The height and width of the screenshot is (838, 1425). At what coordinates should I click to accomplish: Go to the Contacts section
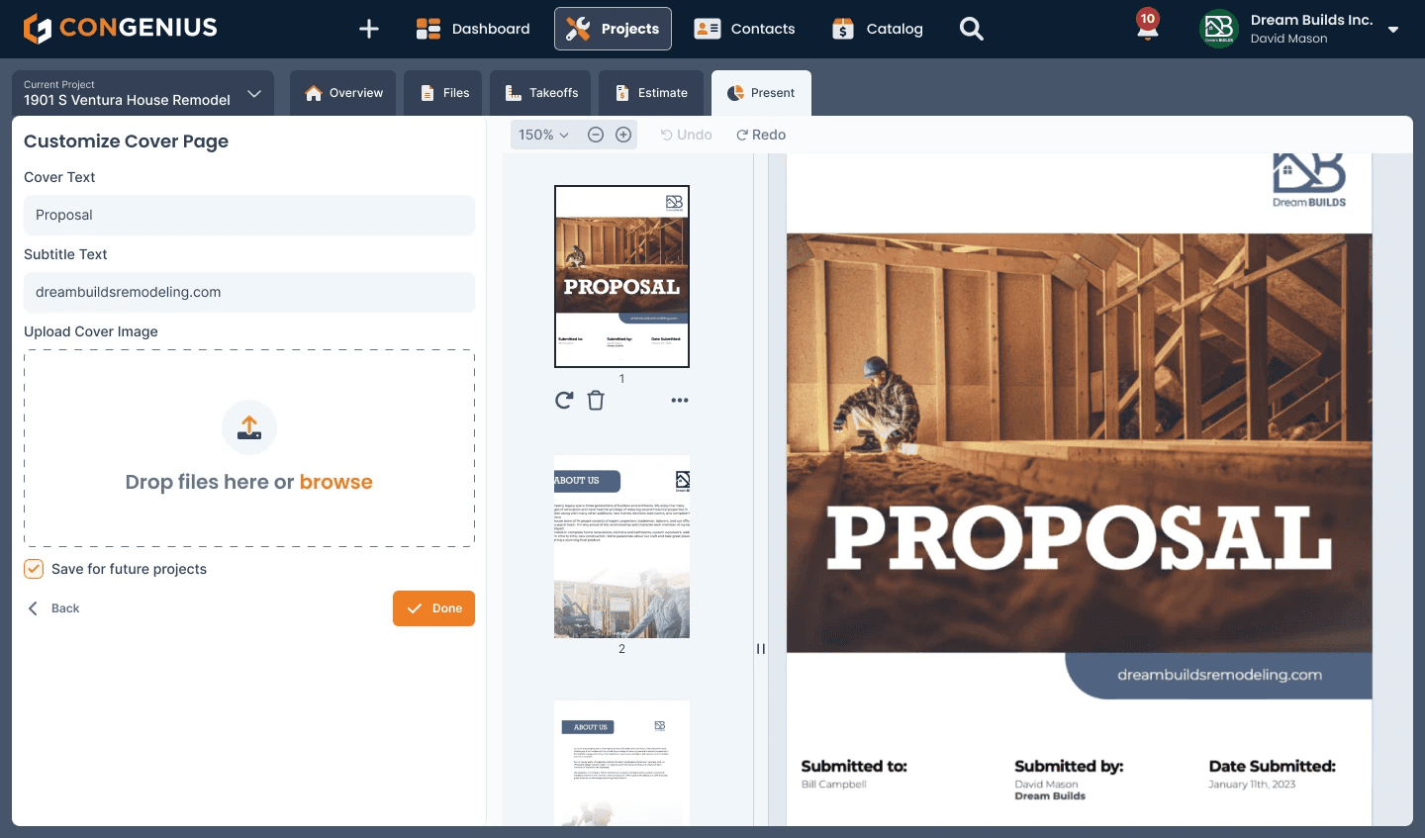[745, 29]
